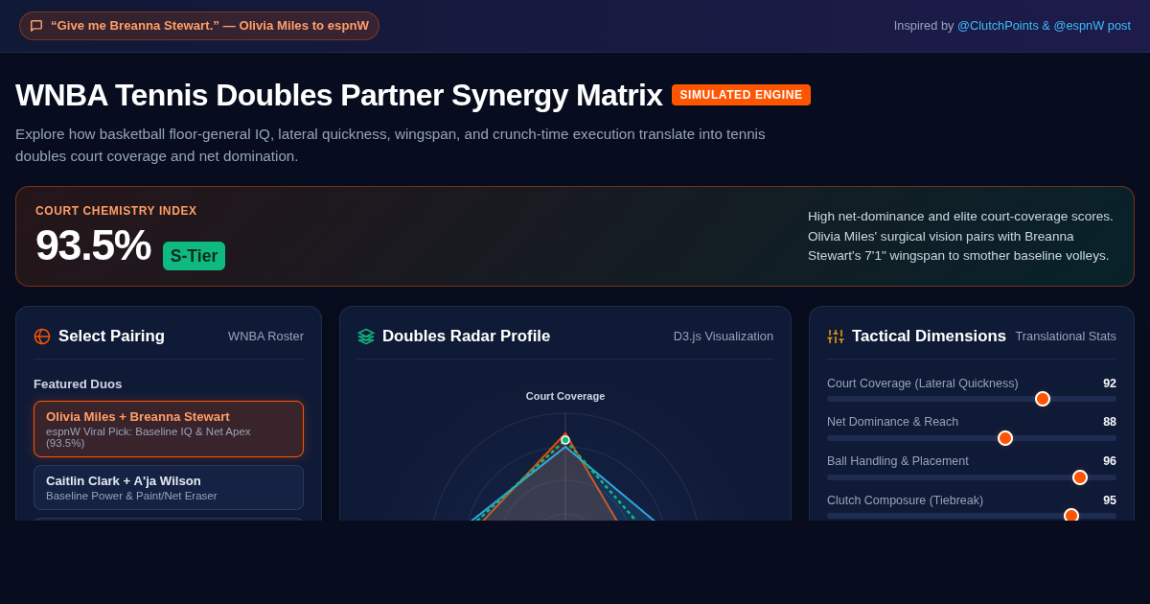Viewport: 1150px width, 604px height.
Task: Click the S-Tier badge
Action: click(194, 256)
